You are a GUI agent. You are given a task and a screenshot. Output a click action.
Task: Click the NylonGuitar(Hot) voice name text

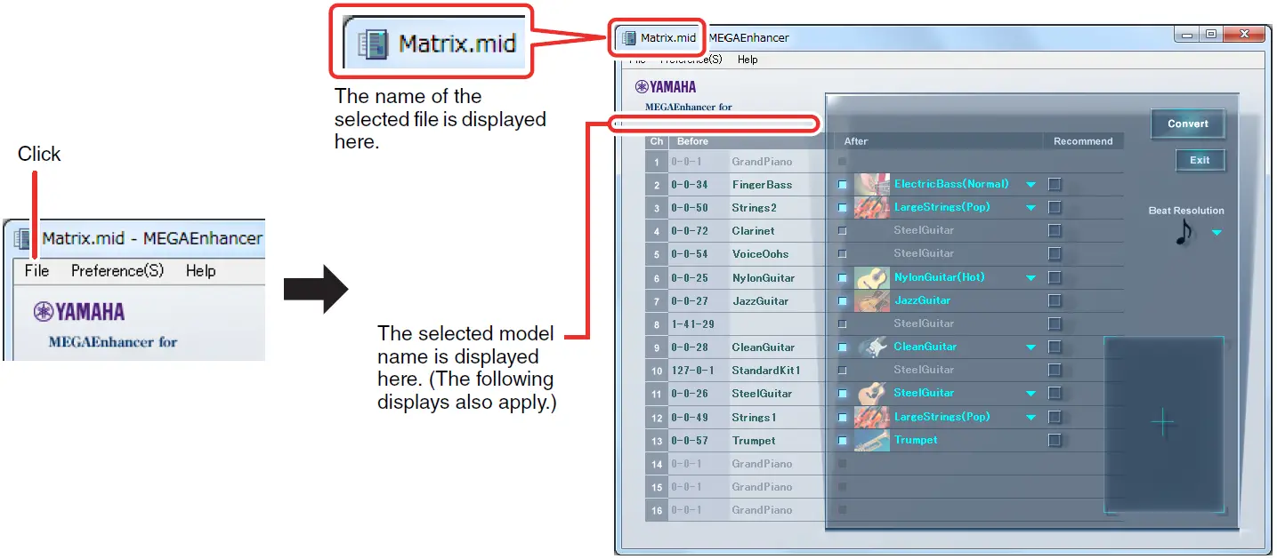click(x=939, y=277)
